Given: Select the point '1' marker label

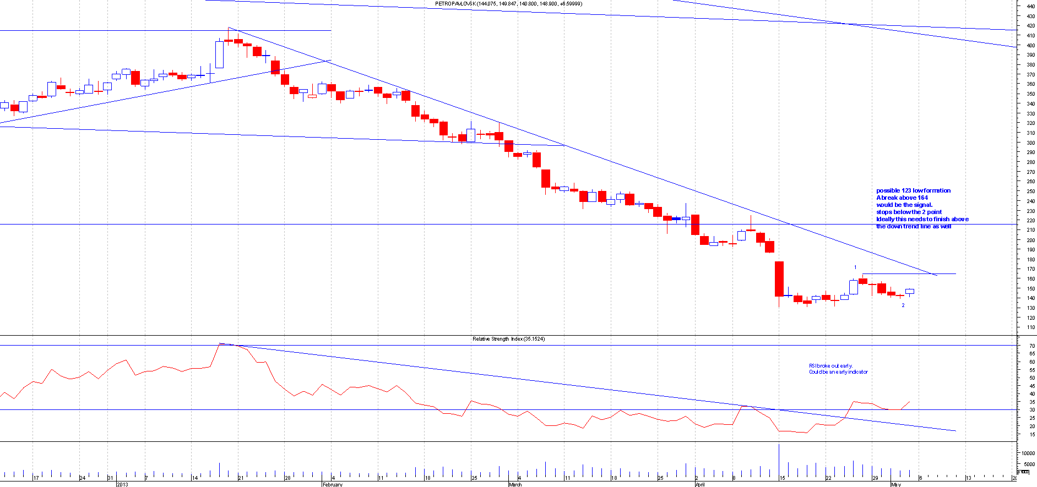Looking at the screenshot, I should tap(855, 267).
